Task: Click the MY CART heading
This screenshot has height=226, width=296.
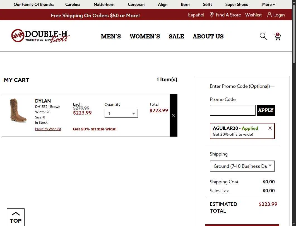Action: click(x=17, y=80)
